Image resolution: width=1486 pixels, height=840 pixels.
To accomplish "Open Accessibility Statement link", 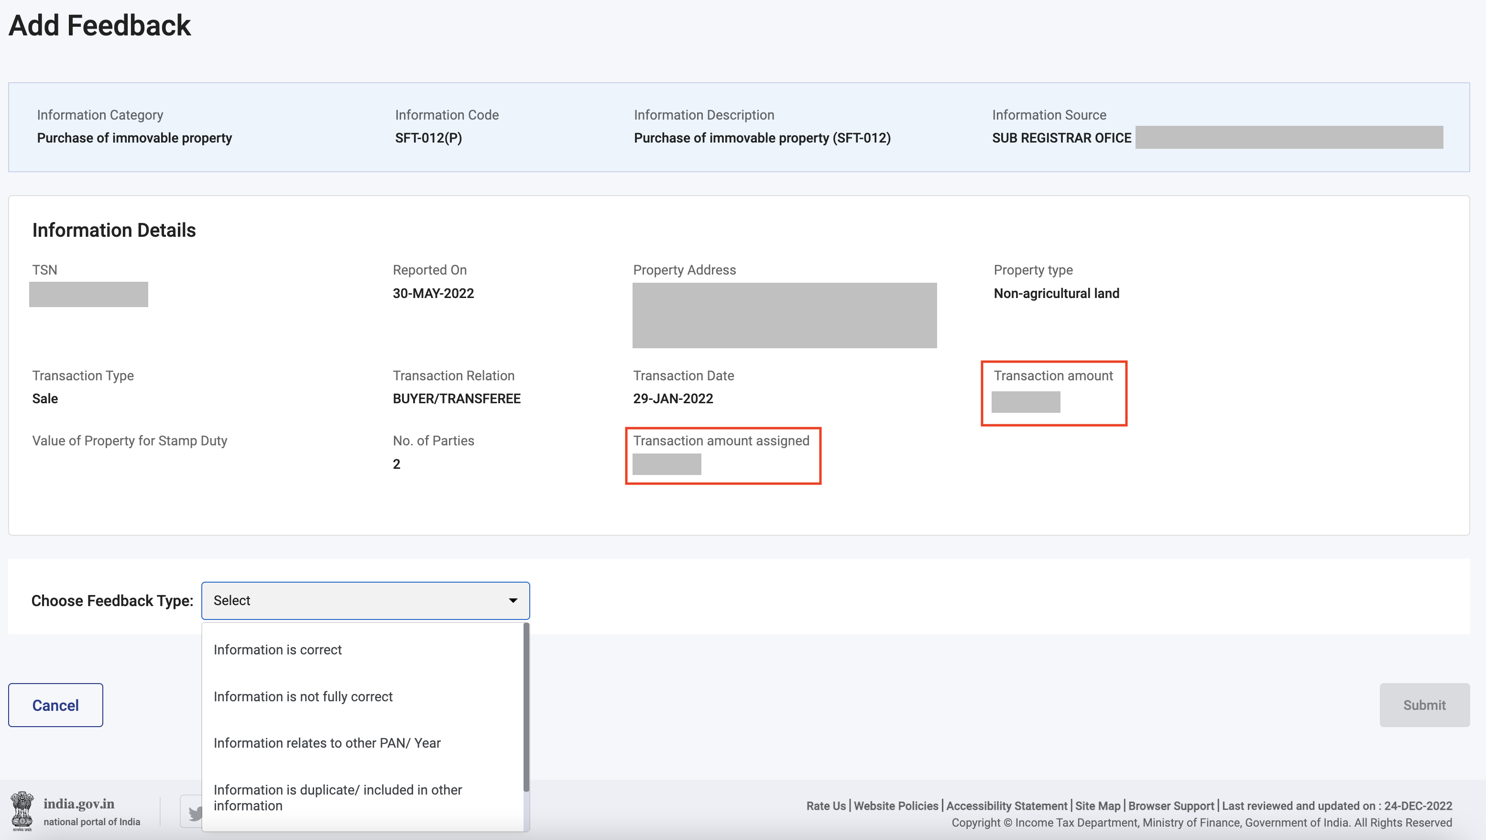I will coord(1006,806).
